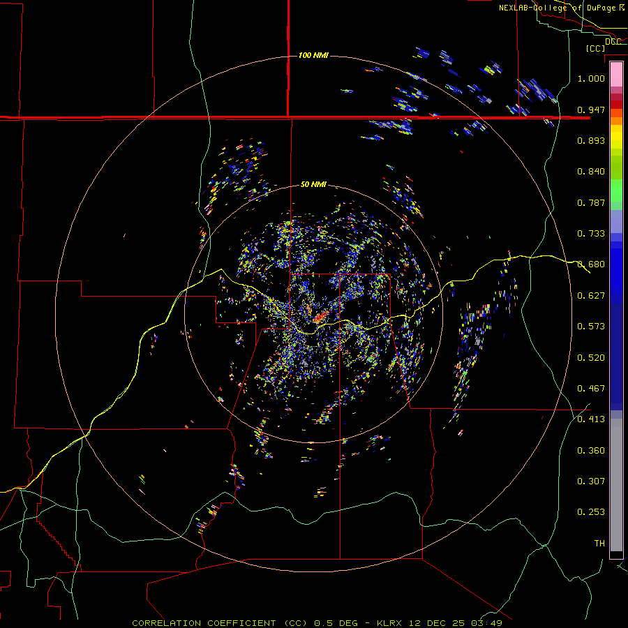Viewport: 628px width, 628px height.
Task: Click the 0.573 scale label
Action: (x=591, y=327)
